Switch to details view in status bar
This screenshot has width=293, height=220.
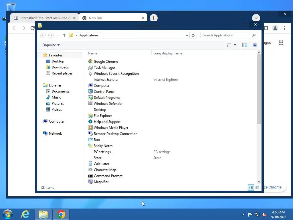(x=251, y=187)
